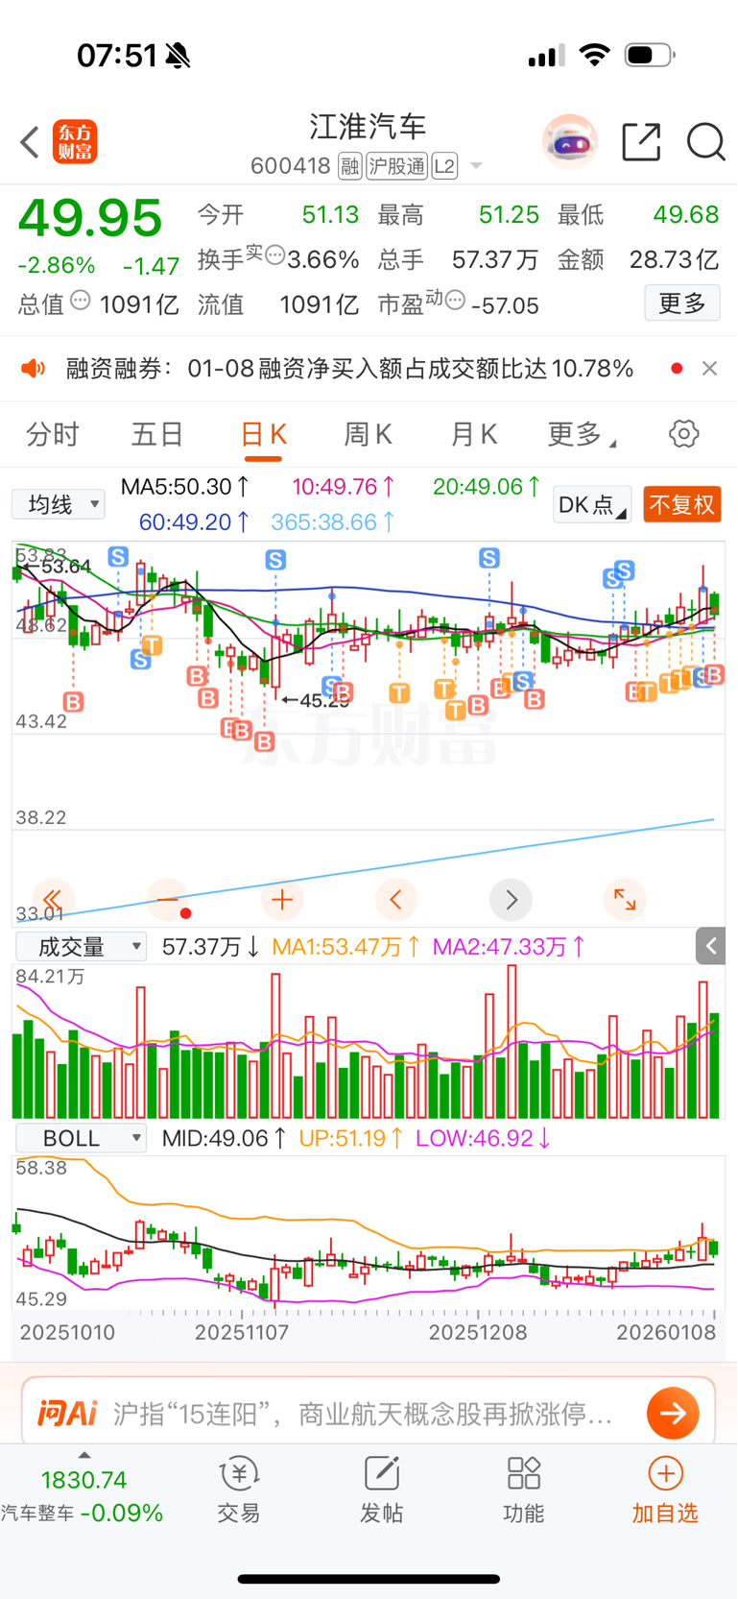This screenshot has height=1599, width=738.
Task: Move chart right one step
Action: pyautogui.click(x=511, y=900)
